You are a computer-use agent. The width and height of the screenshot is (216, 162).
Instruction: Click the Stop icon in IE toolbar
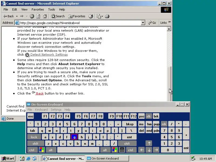coord(32,16)
